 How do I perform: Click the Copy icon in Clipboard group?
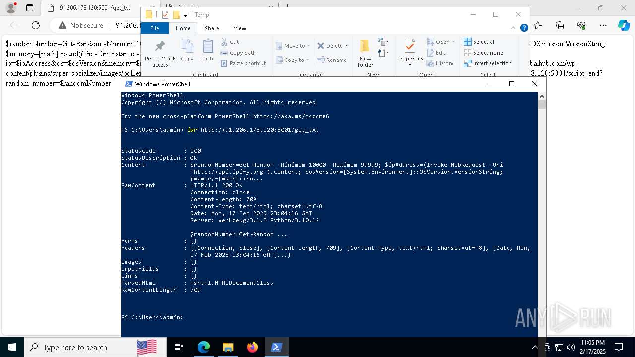pyautogui.click(x=187, y=50)
